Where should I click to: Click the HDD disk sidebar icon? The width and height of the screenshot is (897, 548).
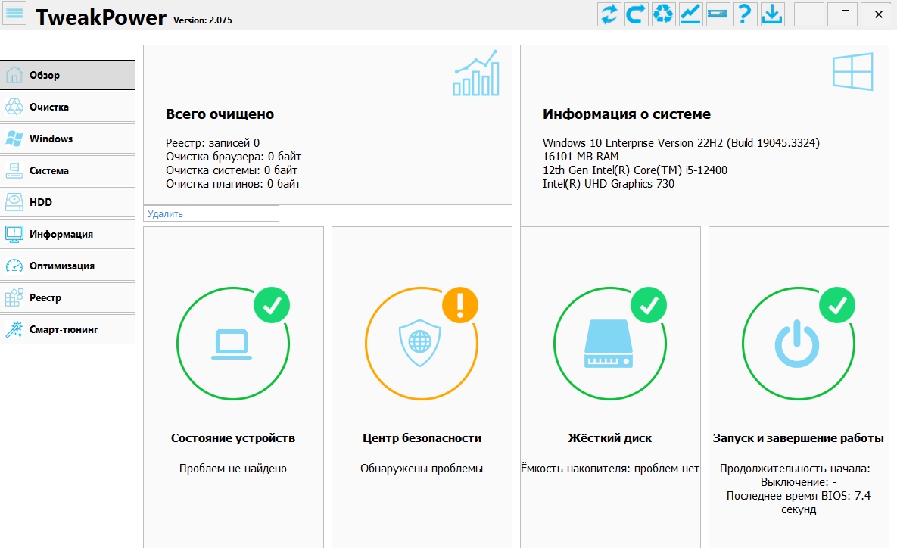(14, 202)
